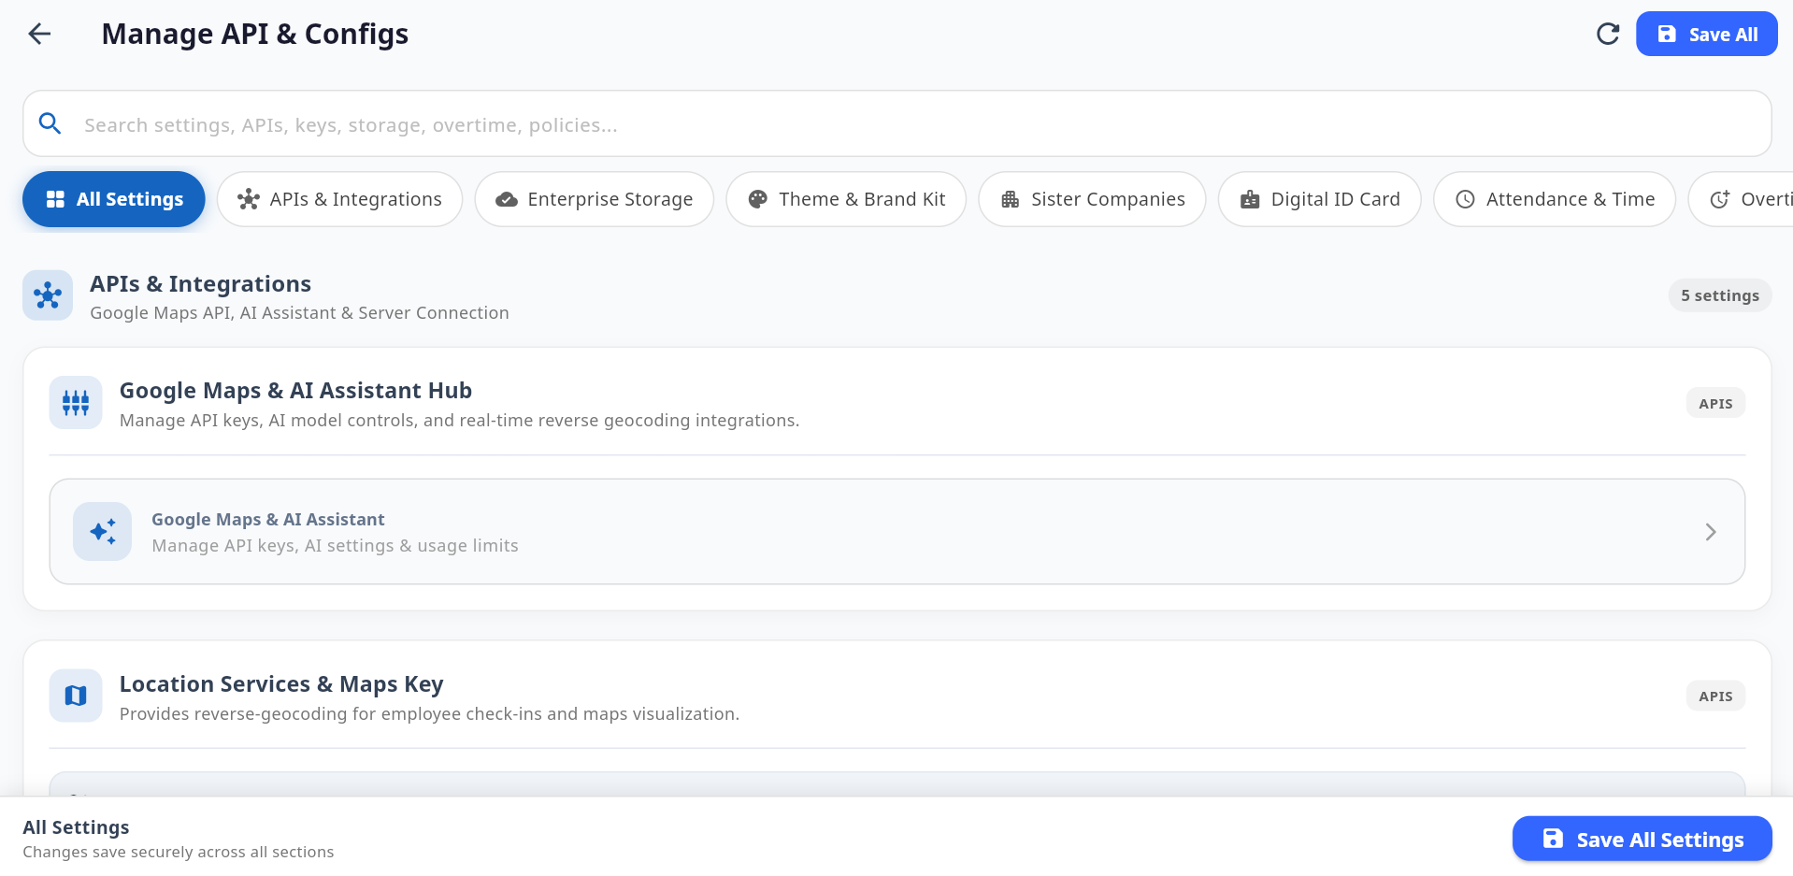Go to Theme & Brand Kit tab
1793x876 pixels.
click(x=846, y=199)
